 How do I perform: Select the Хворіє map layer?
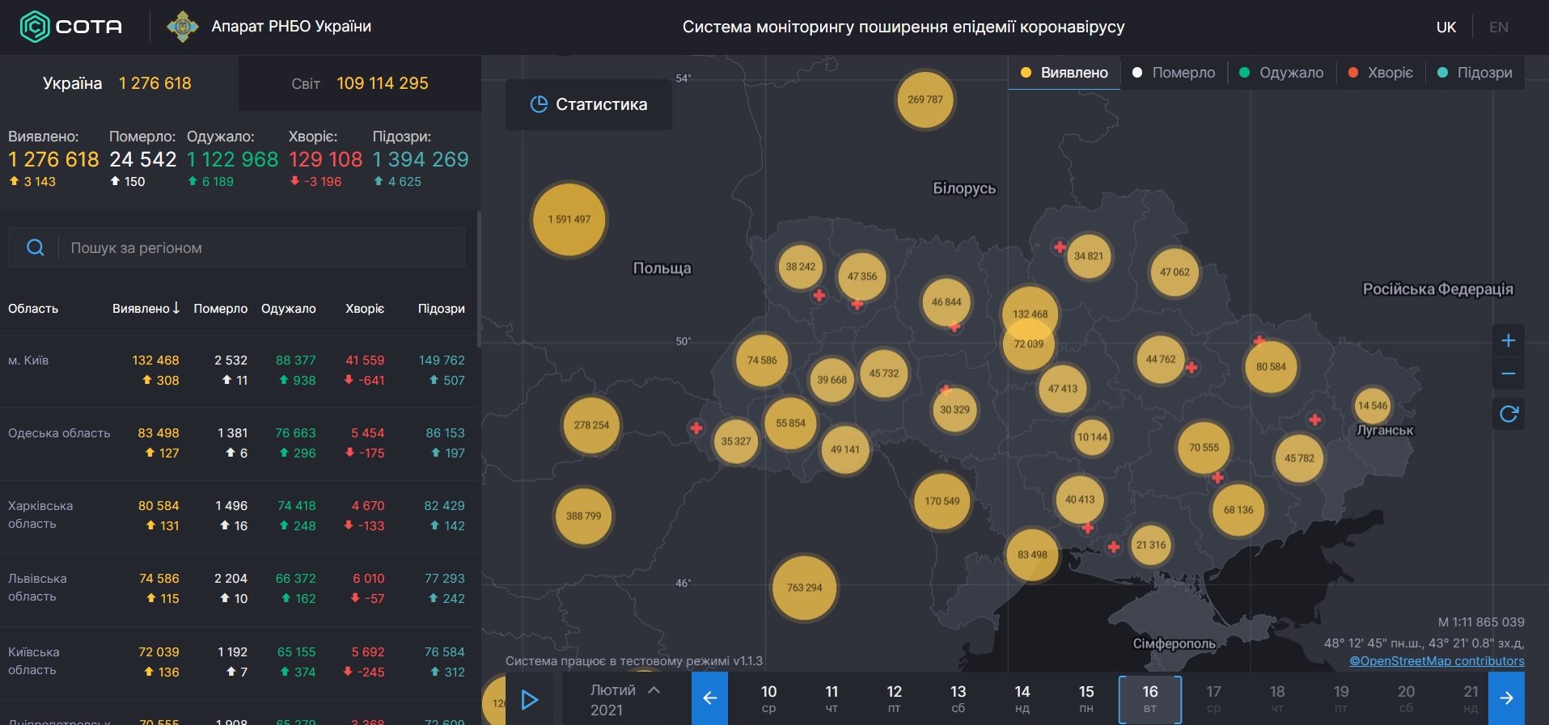(1381, 73)
